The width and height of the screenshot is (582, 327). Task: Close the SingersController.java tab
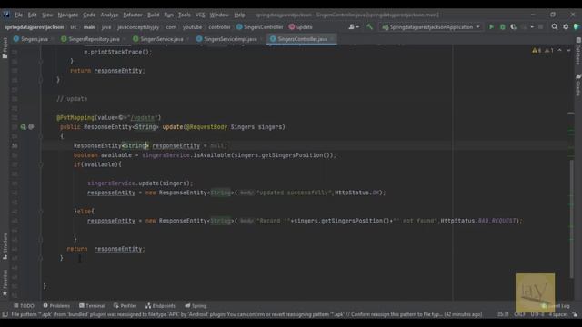point(332,39)
